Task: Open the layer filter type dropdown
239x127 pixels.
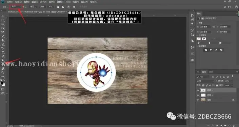Action: [x=203, y=77]
